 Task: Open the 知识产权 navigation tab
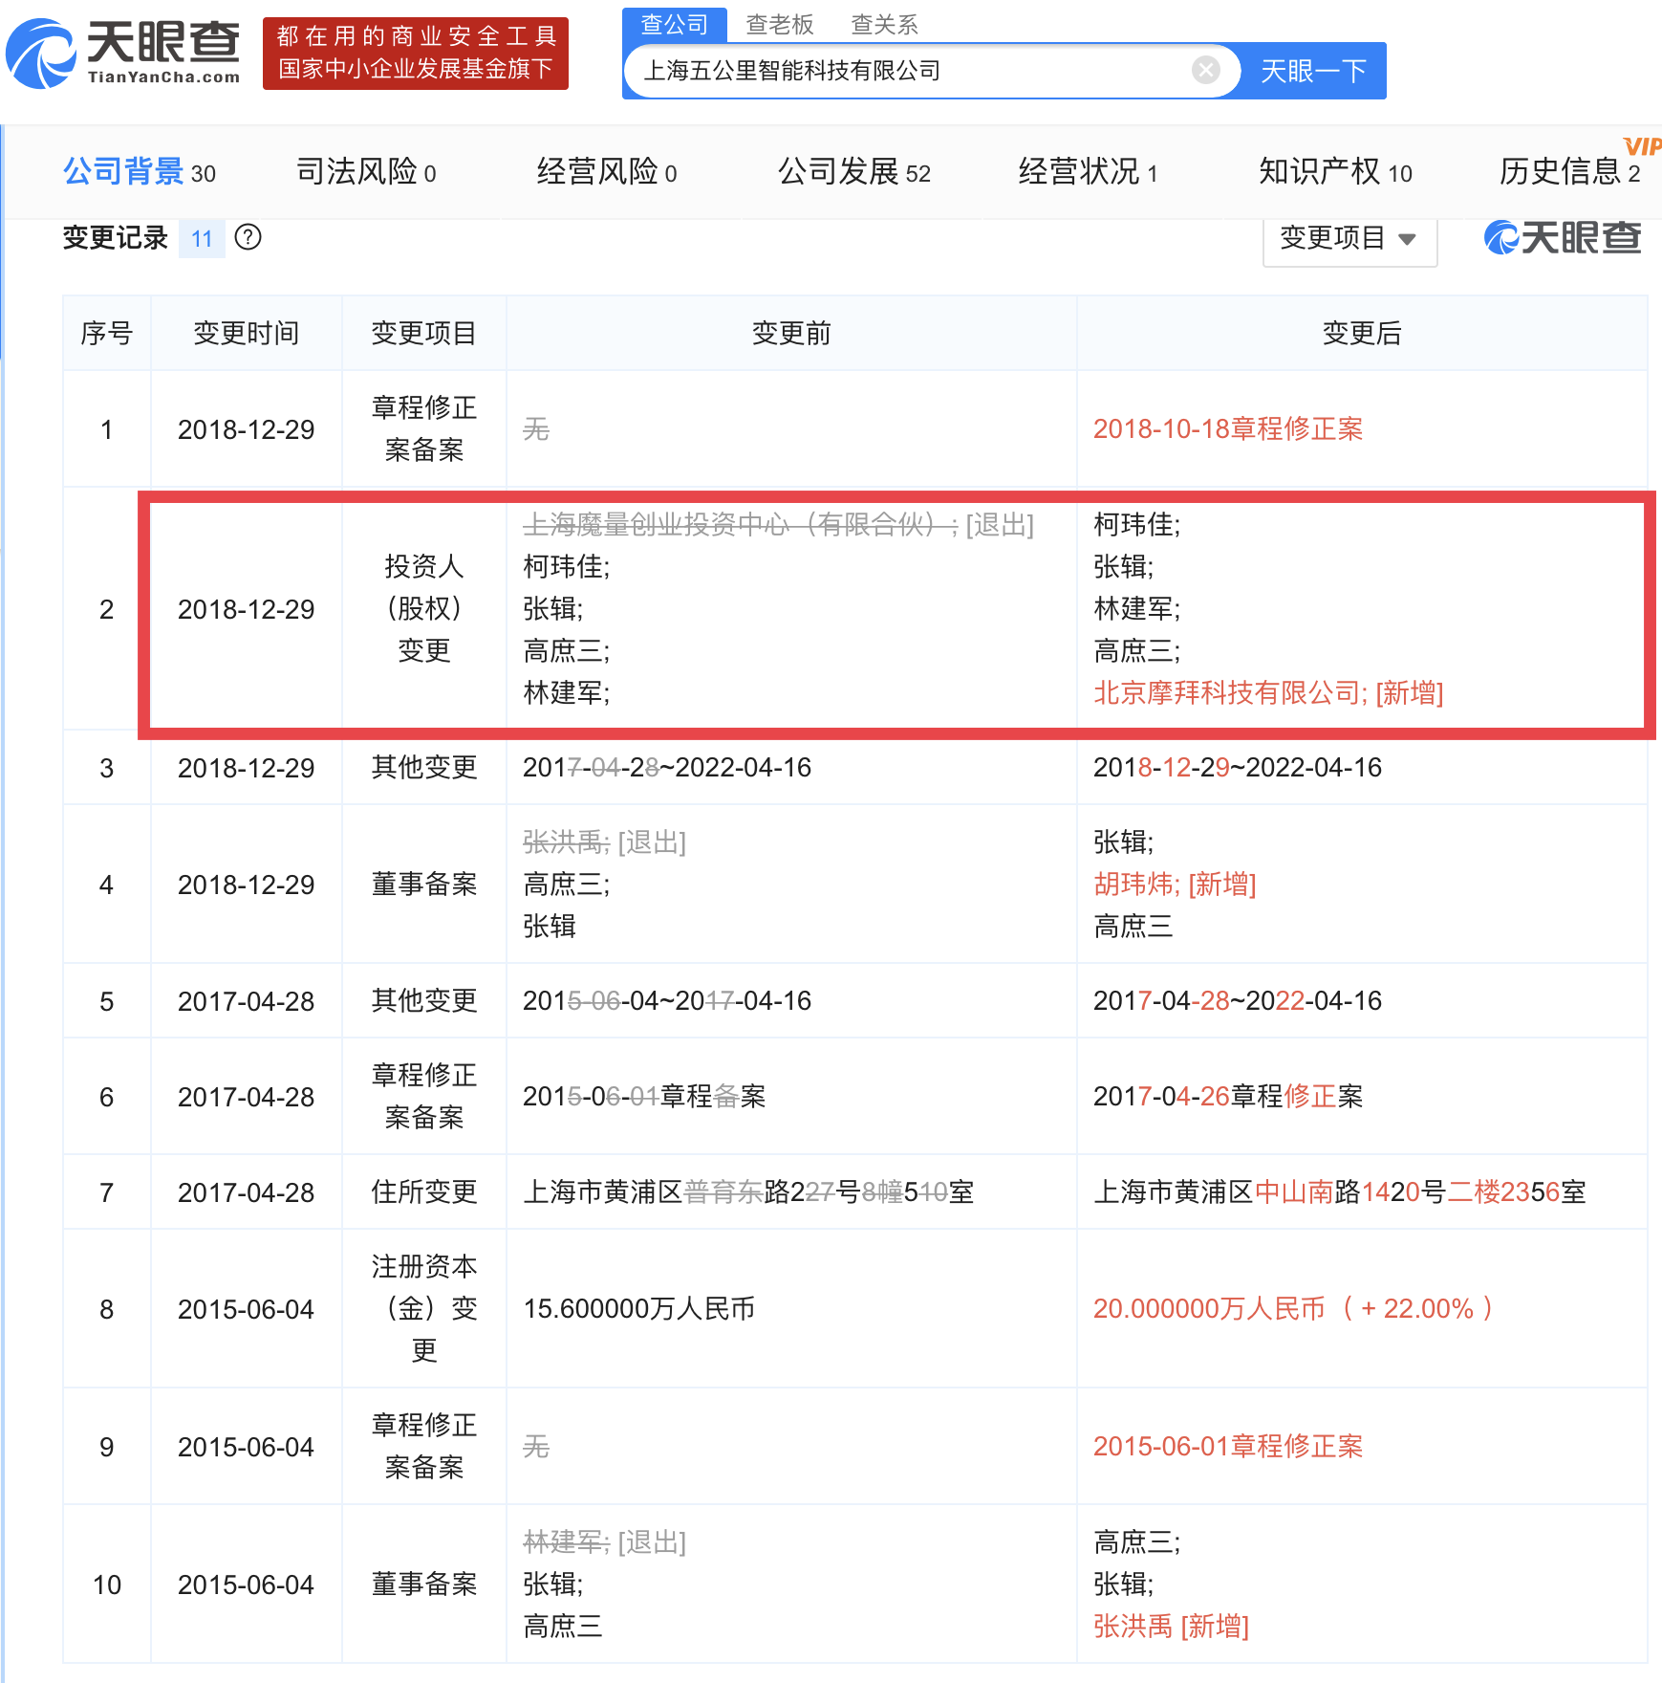tap(1335, 172)
